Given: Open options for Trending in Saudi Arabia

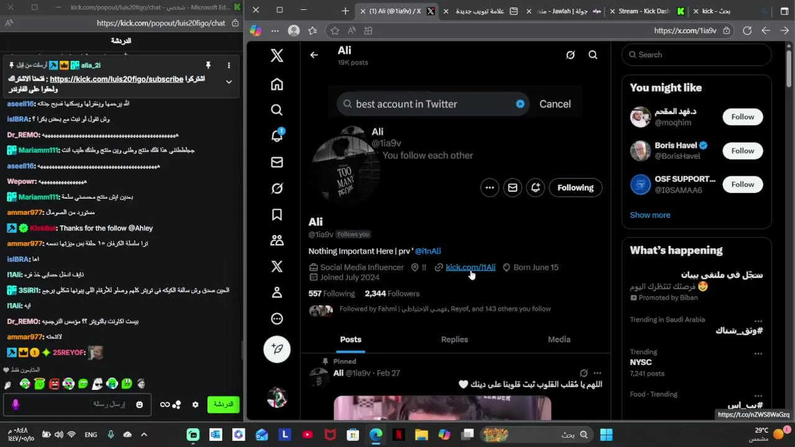Looking at the screenshot, I should coord(758,321).
